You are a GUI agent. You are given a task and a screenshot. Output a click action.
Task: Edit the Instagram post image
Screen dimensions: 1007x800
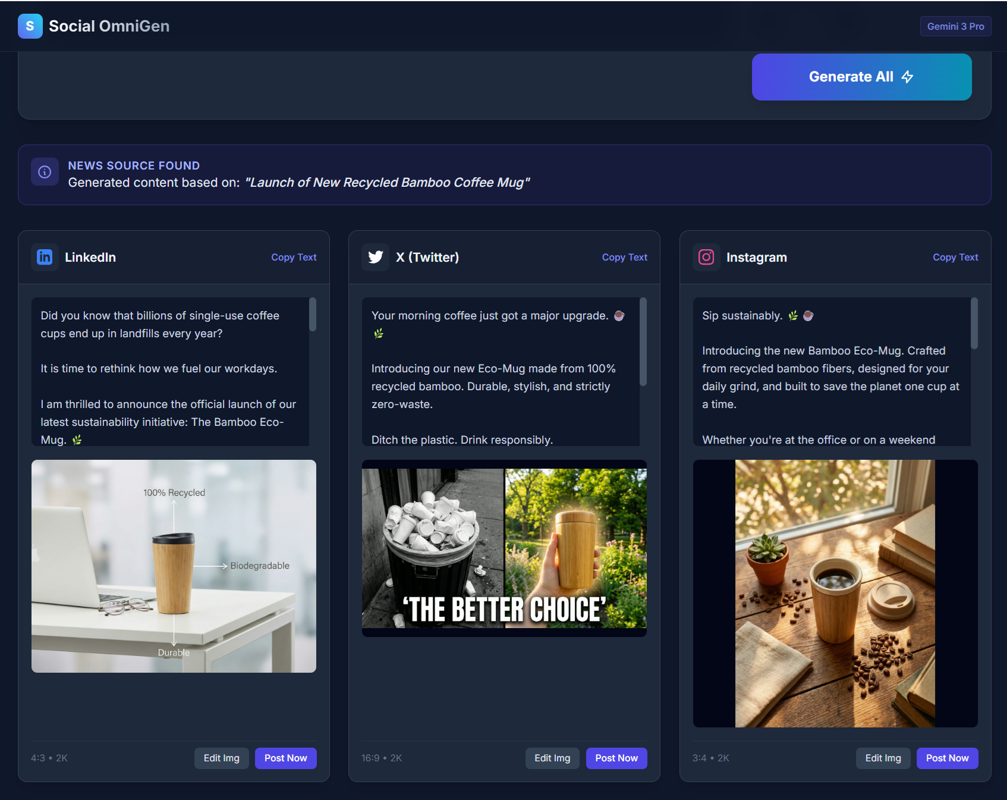click(x=883, y=758)
